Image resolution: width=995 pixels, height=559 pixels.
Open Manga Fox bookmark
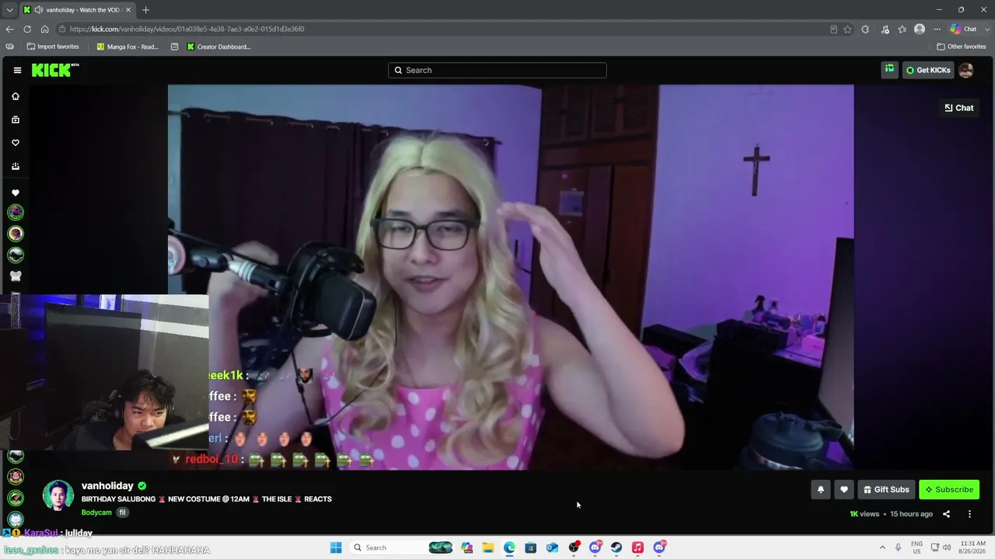127,47
